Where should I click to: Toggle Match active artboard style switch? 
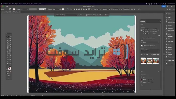[x=142, y=46]
